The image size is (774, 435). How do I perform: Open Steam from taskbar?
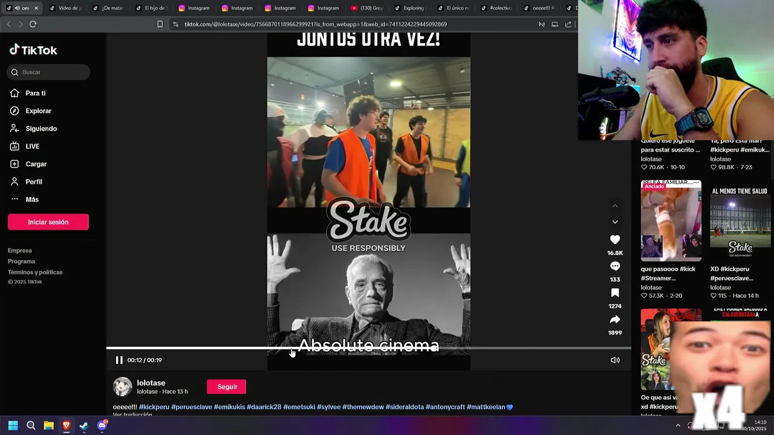pos(84,425)
